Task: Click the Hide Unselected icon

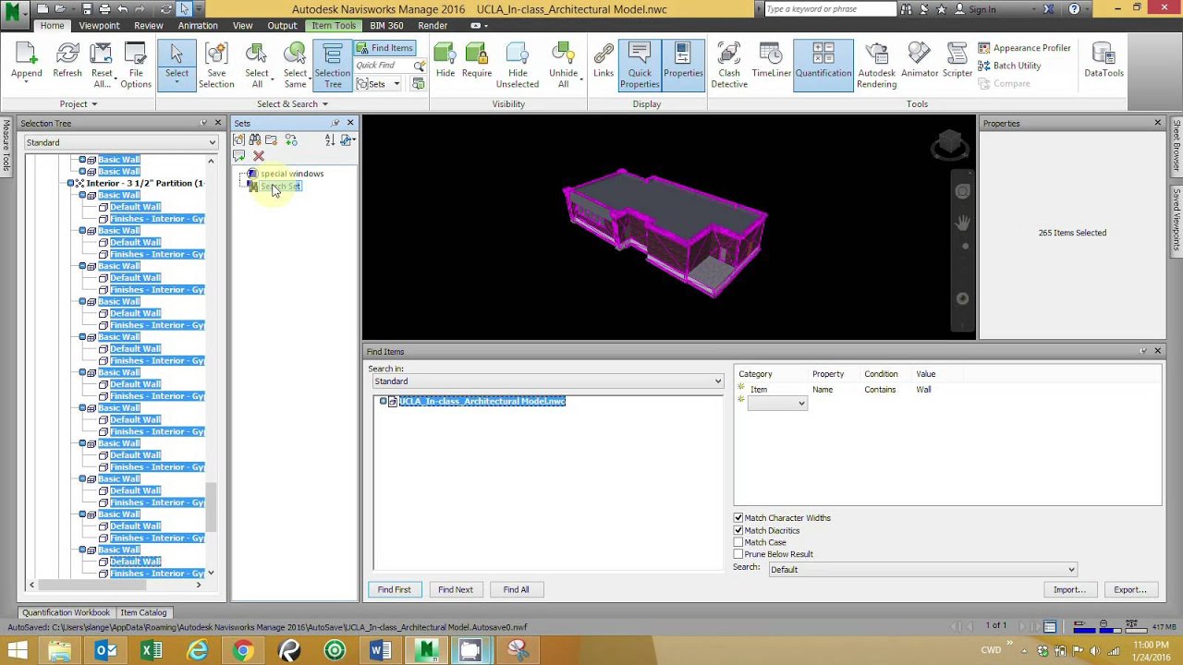Action: [x=518, y=66]
